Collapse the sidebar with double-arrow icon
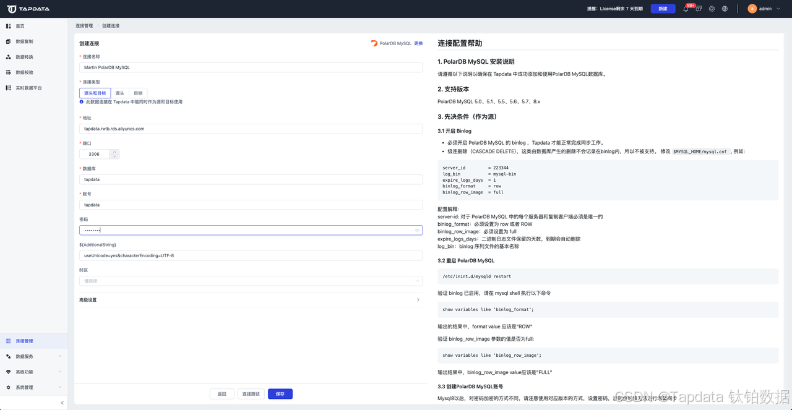Viewport: 792px width, 410px height. tap(62, 403)
